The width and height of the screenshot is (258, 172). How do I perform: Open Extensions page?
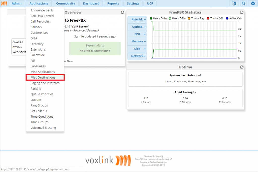[45, 49]
